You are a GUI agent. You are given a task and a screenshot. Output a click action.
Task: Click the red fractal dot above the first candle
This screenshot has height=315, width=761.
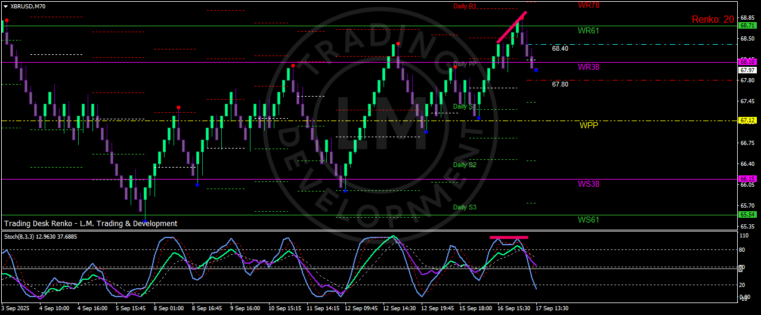[7, 20]
